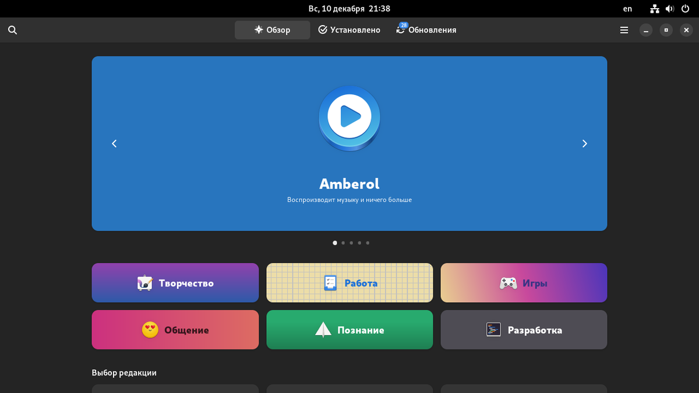The image size is (699, 393).
Task: Click the 28 updates badge
Action: pyautogui.click(x=403, y=25)
